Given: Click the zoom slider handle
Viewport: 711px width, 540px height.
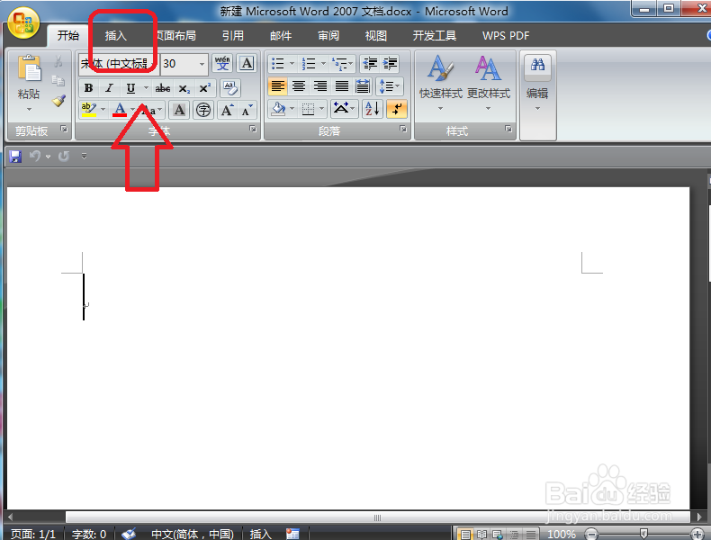Looking at the screenshot, I should pos(643,533).
